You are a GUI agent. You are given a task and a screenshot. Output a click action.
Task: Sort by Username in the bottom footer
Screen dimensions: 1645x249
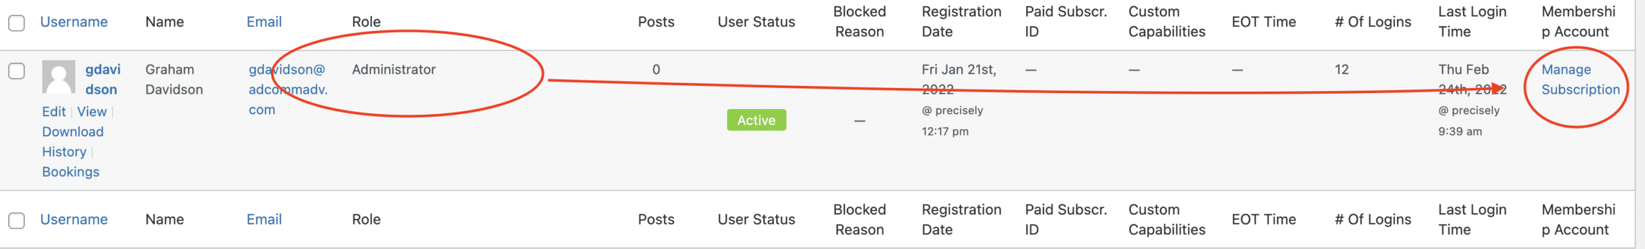click(74, 219)
